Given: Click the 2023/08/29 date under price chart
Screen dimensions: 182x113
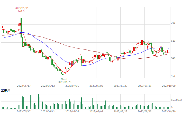Looking at the screenshot, I should point(120,86).
